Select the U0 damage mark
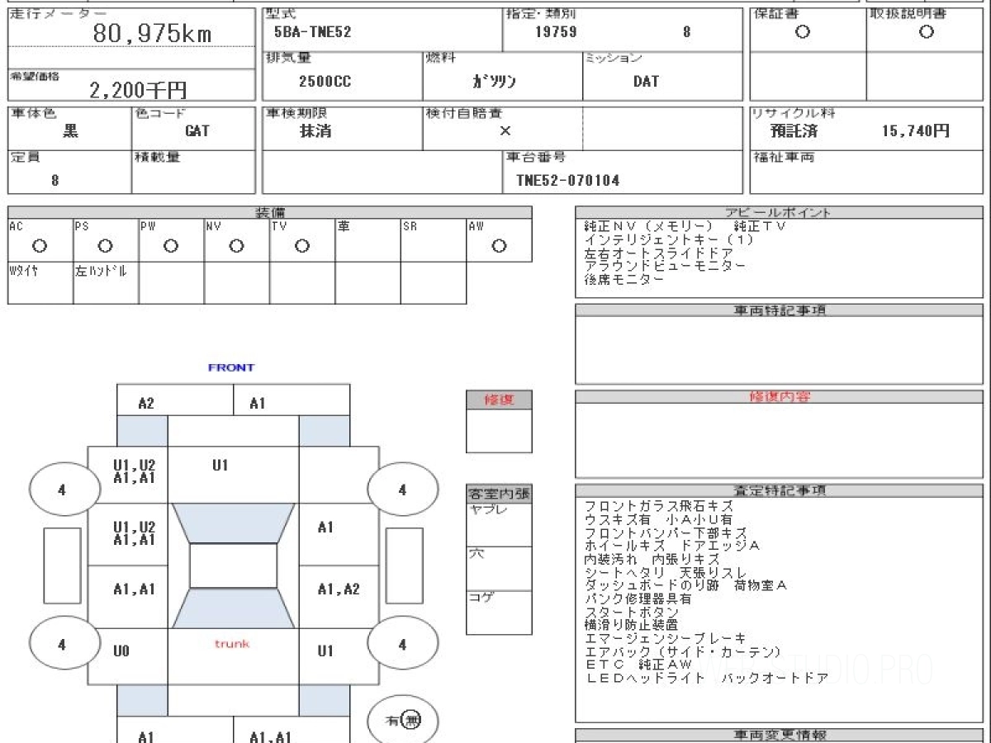Viewport: 991px width, 743px height. tap(121, 651)
